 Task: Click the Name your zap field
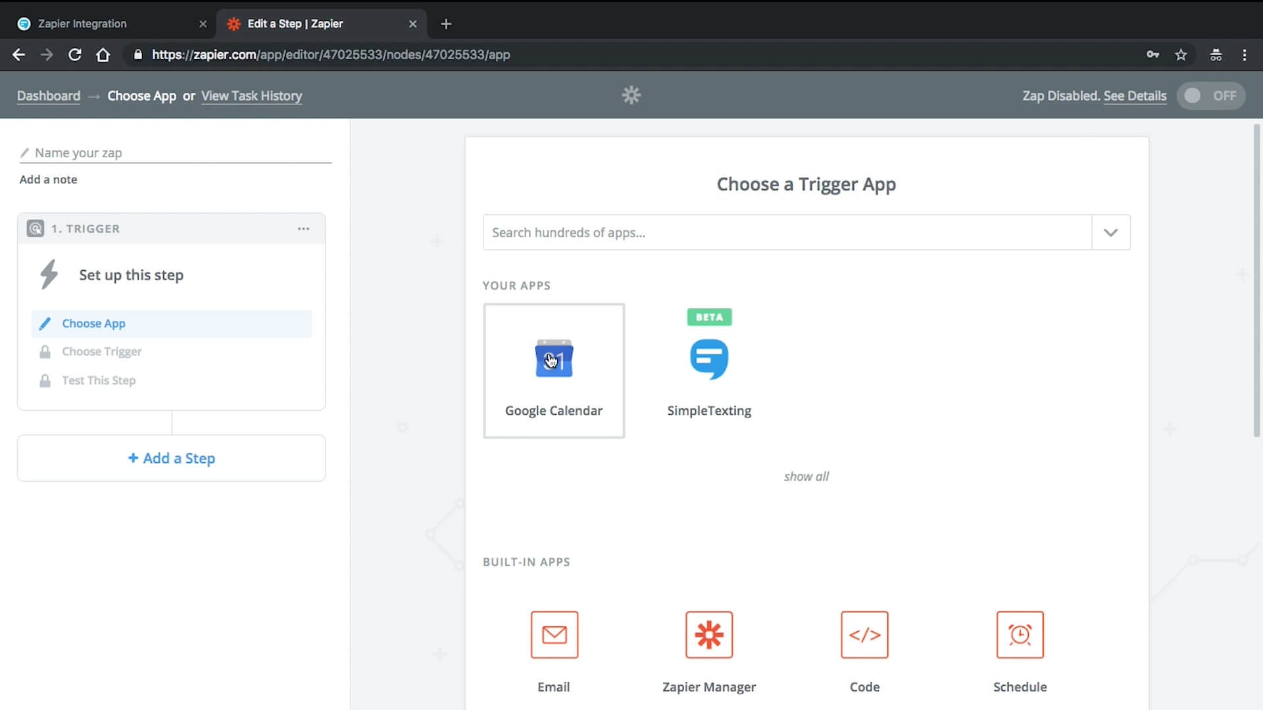tap(176, 153)
